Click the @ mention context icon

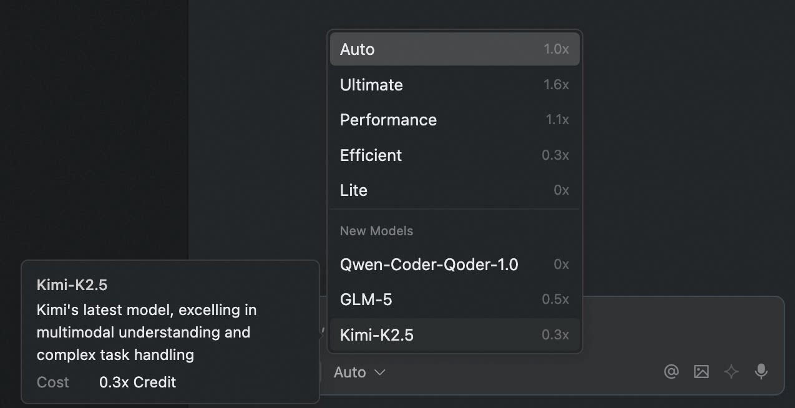tap(671, 372)
